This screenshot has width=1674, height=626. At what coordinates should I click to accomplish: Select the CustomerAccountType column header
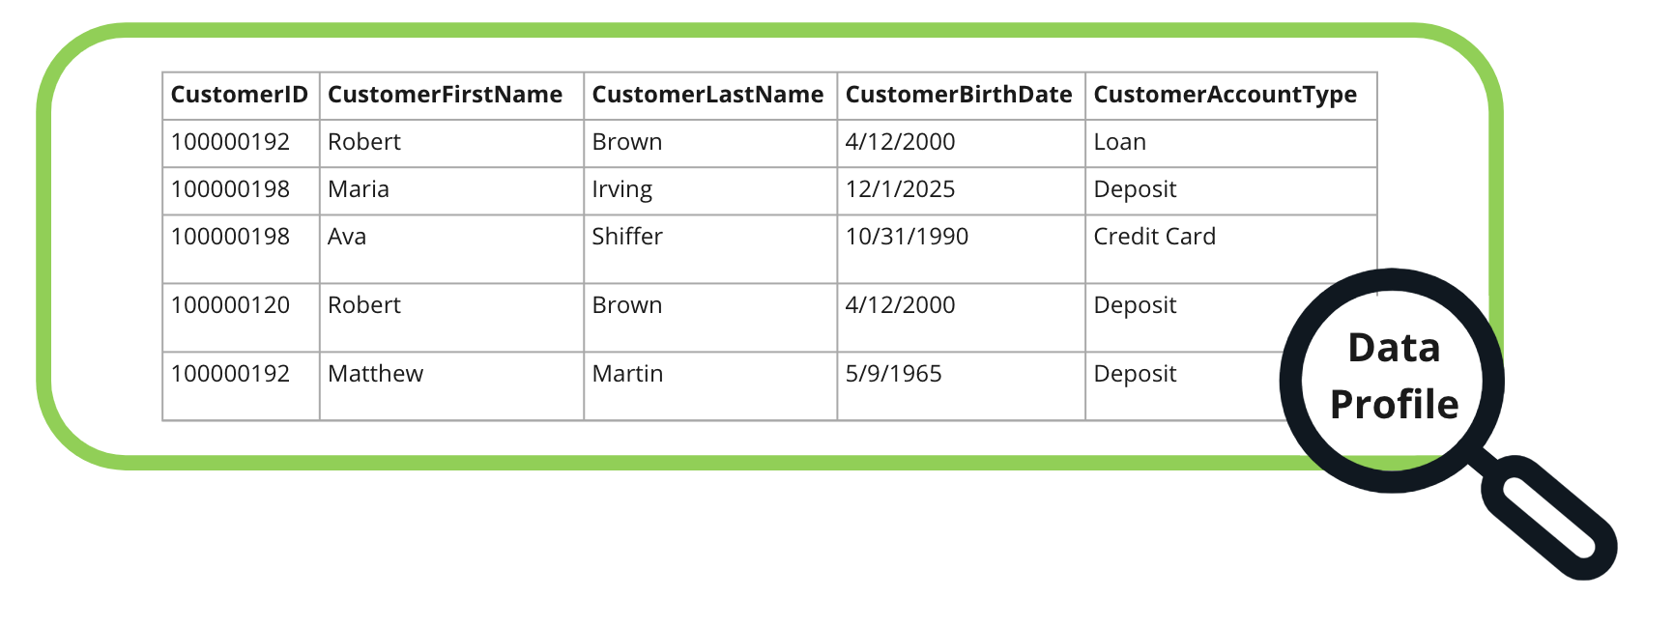pyautogui.click(x=1230, y=96)
